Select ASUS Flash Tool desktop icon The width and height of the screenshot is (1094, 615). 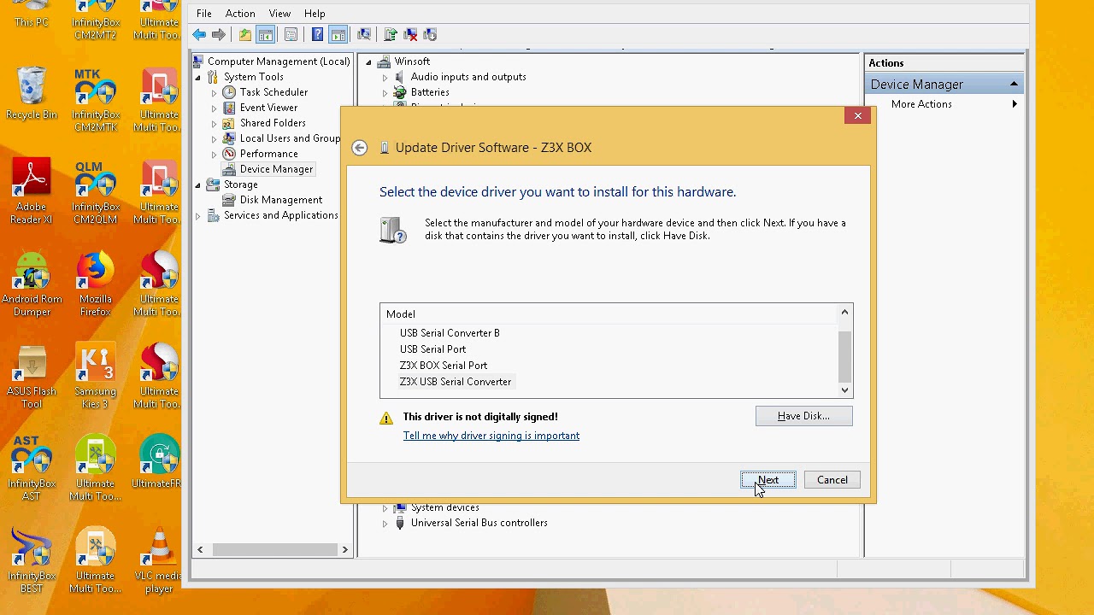point(32,376)
